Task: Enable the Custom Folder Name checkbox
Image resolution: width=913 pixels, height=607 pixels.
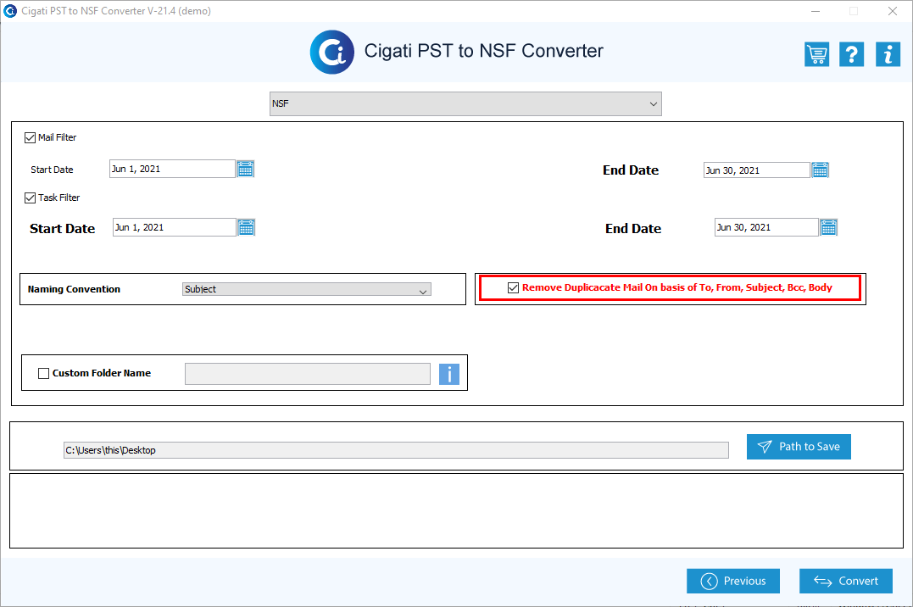Action: (44, 373)
